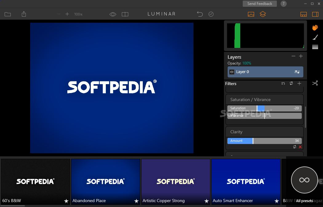Click the Clarity Amount value 34
323x207 pixels.
coord(297,141)
